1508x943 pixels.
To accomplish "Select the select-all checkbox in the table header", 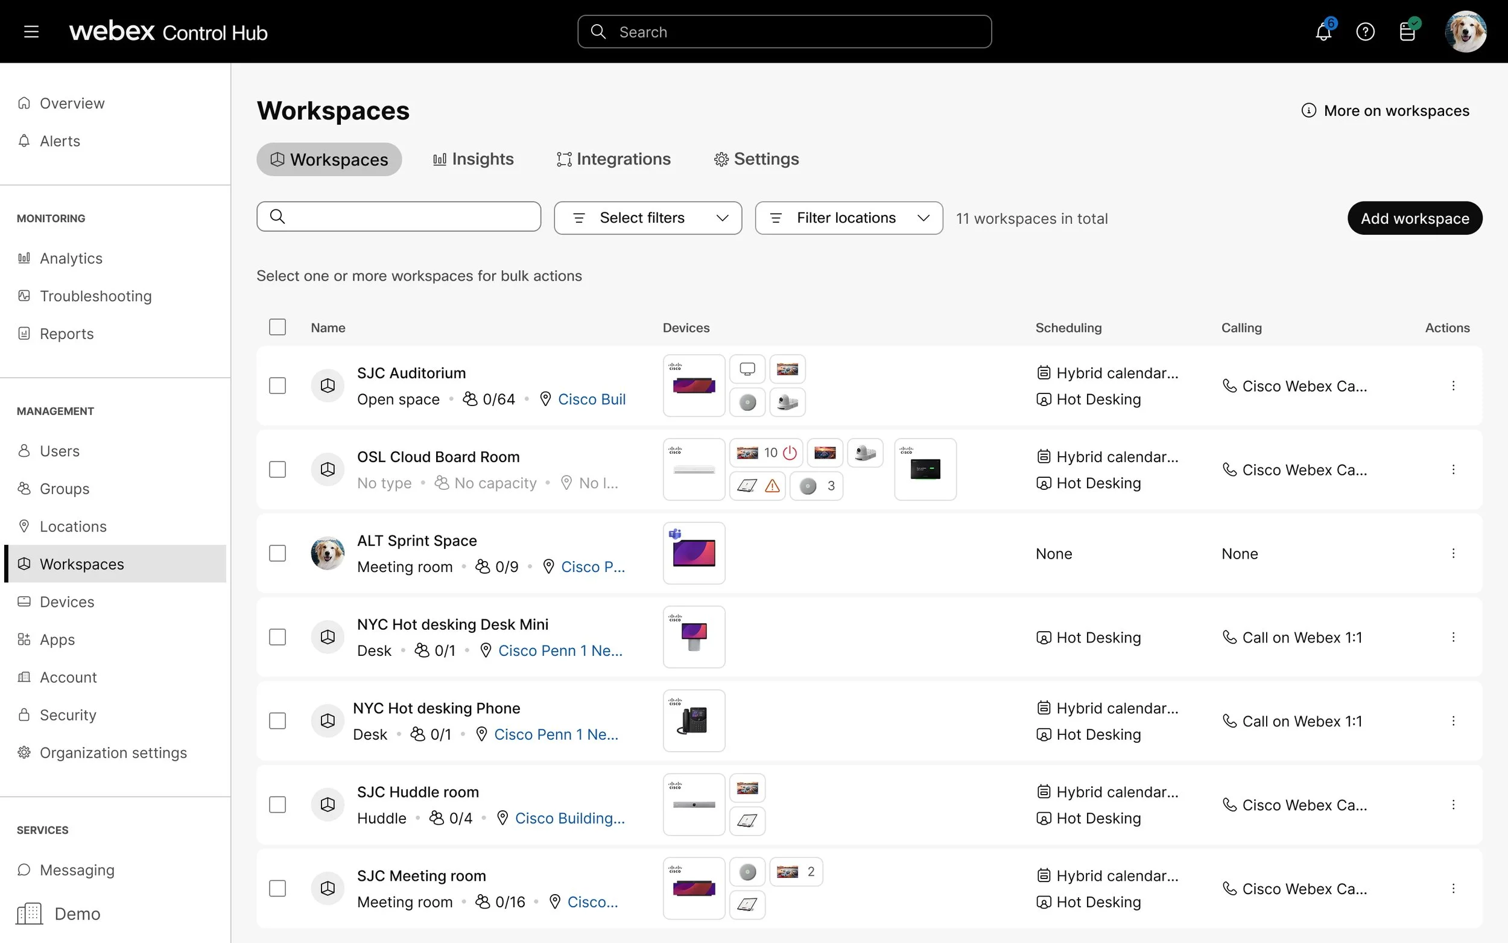I will tap(277, 326).
